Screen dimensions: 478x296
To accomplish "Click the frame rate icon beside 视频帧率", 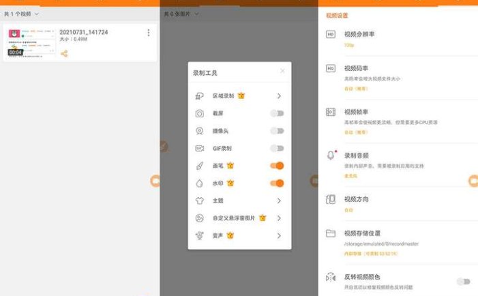I will (x=331, y=112).
